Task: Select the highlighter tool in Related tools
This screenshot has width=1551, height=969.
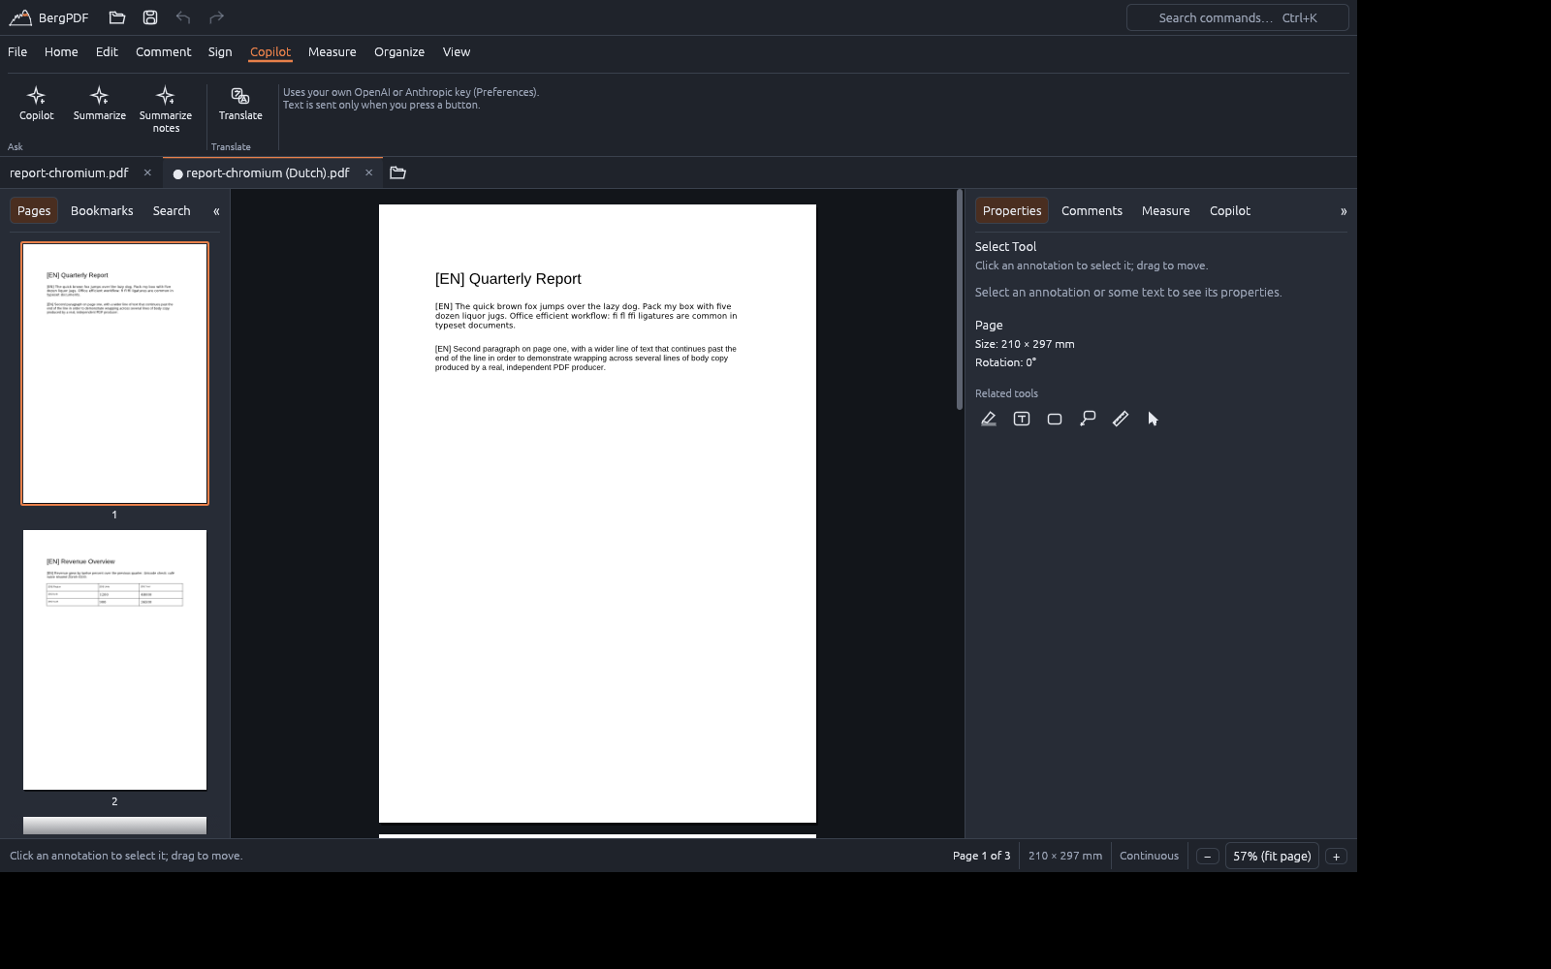Action: click(x=989, y=419)
